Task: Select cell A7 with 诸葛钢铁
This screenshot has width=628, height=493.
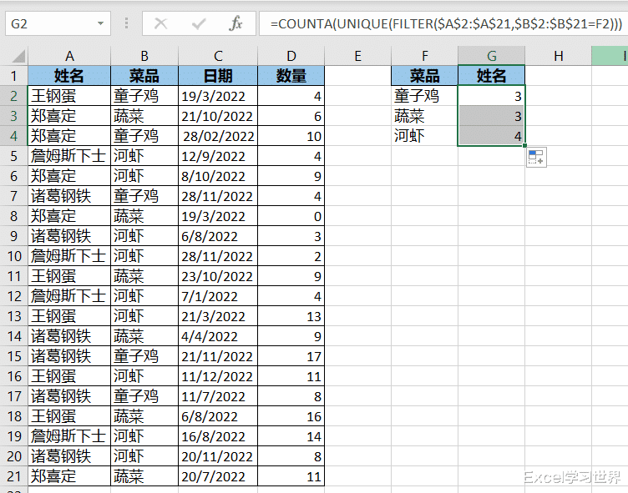Action: coord(69,196)
